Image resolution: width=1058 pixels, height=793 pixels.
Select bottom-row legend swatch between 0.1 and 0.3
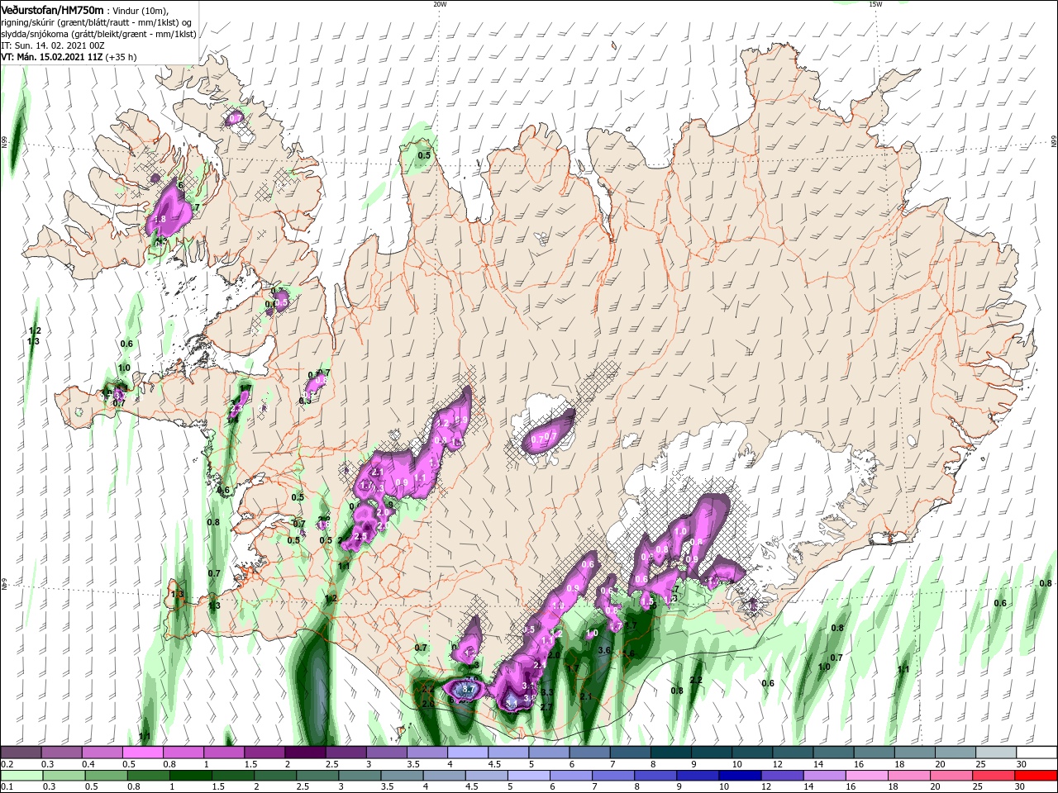(20, 776)
